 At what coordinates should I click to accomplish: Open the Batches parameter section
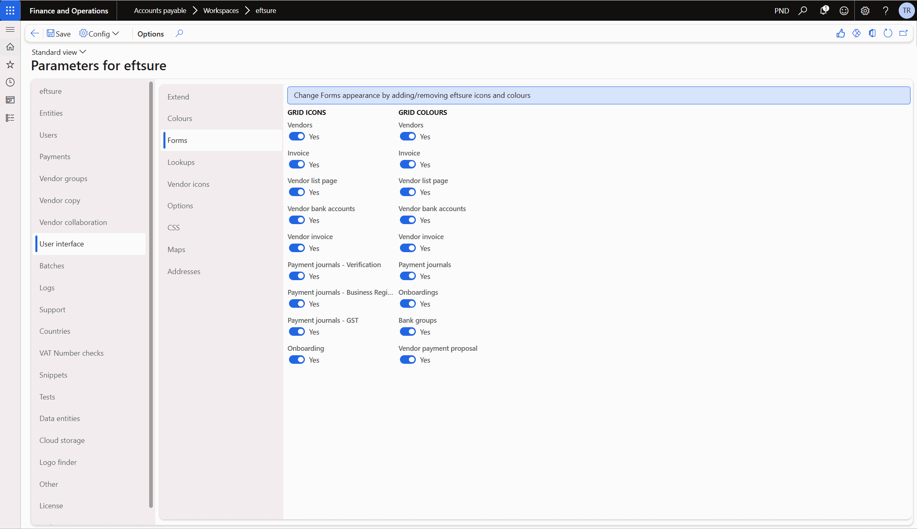point(89,266)
